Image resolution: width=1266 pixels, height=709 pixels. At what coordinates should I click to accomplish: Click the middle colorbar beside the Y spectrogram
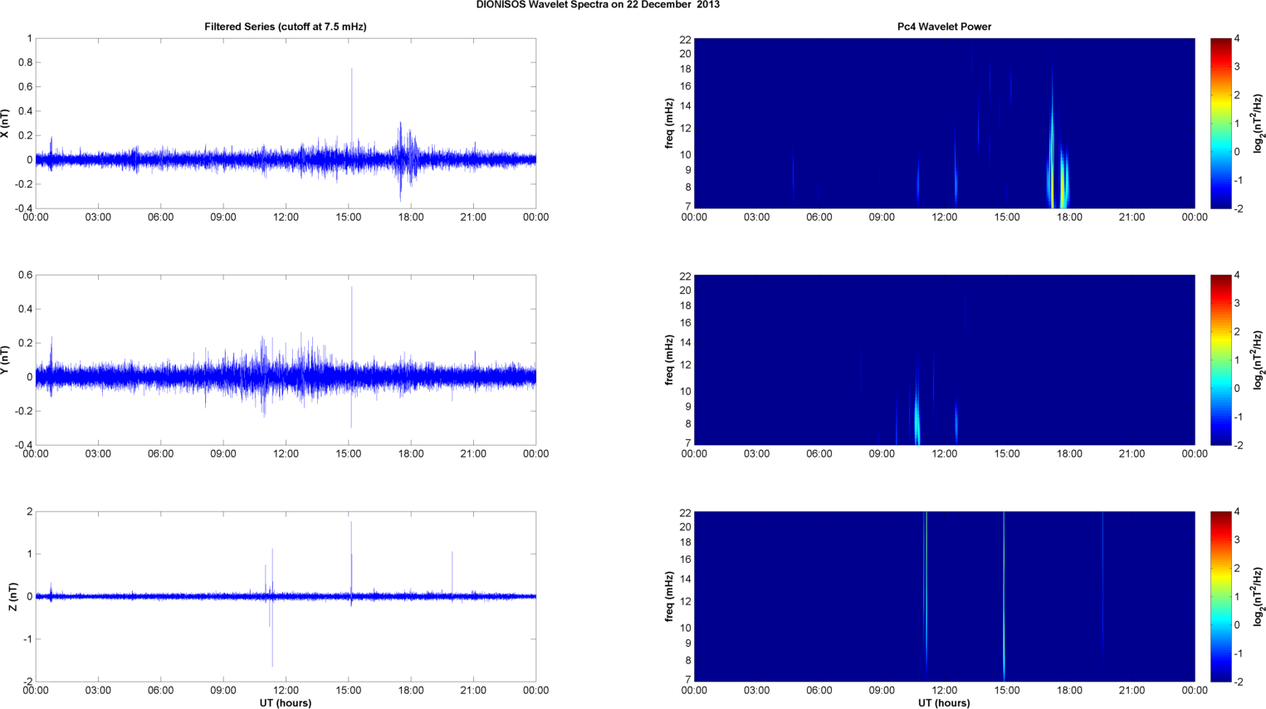pyautogui.click(x=1220, y=359)
